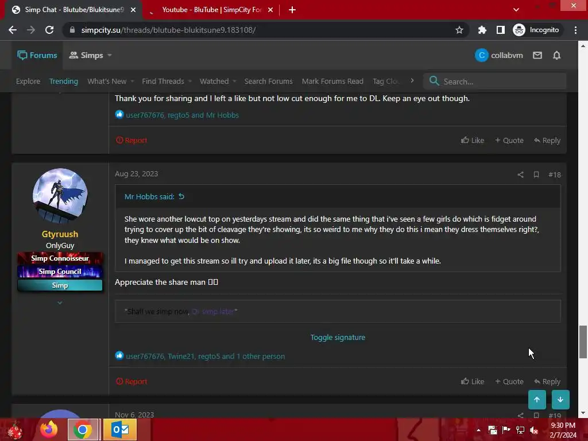Report post #18
The width and height of the screenshot is (588, 441).
pos(131,381)
